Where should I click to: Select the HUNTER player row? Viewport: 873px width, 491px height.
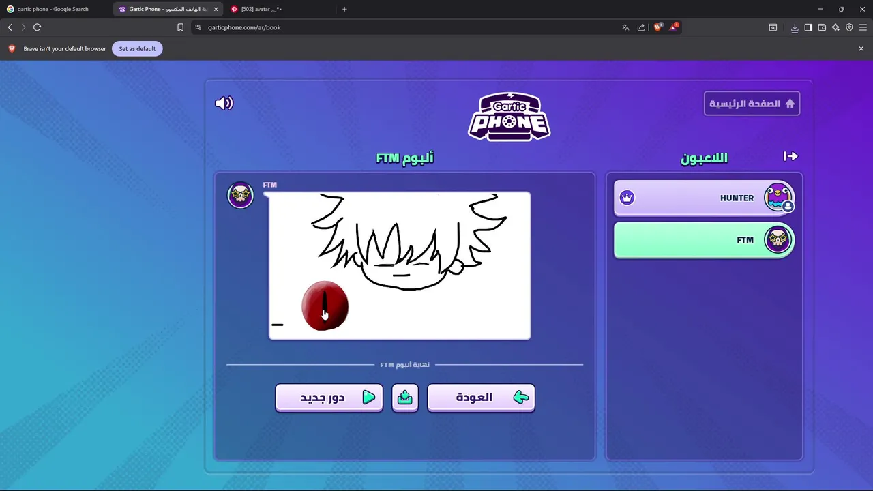pyautogui.click(x=704, y=198)
